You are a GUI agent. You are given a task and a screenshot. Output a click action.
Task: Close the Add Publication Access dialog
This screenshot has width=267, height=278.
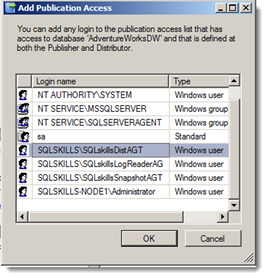tap(246, 8)
